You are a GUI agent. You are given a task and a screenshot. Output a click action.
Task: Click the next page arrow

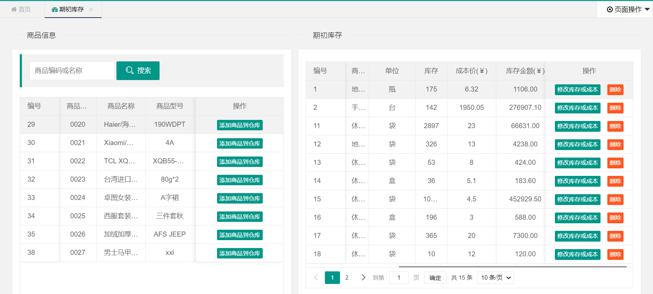(363, 277)
